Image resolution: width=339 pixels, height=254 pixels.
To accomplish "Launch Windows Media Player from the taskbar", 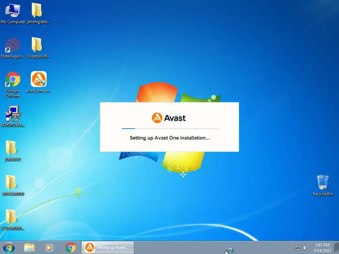I will click(50, 247).
